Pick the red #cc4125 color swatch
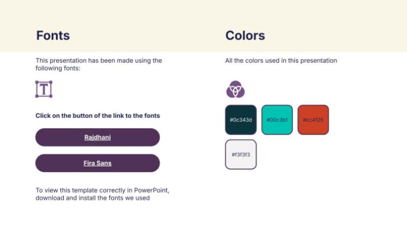The width and height of the screenshot is (407, 229). coord(313,119)
